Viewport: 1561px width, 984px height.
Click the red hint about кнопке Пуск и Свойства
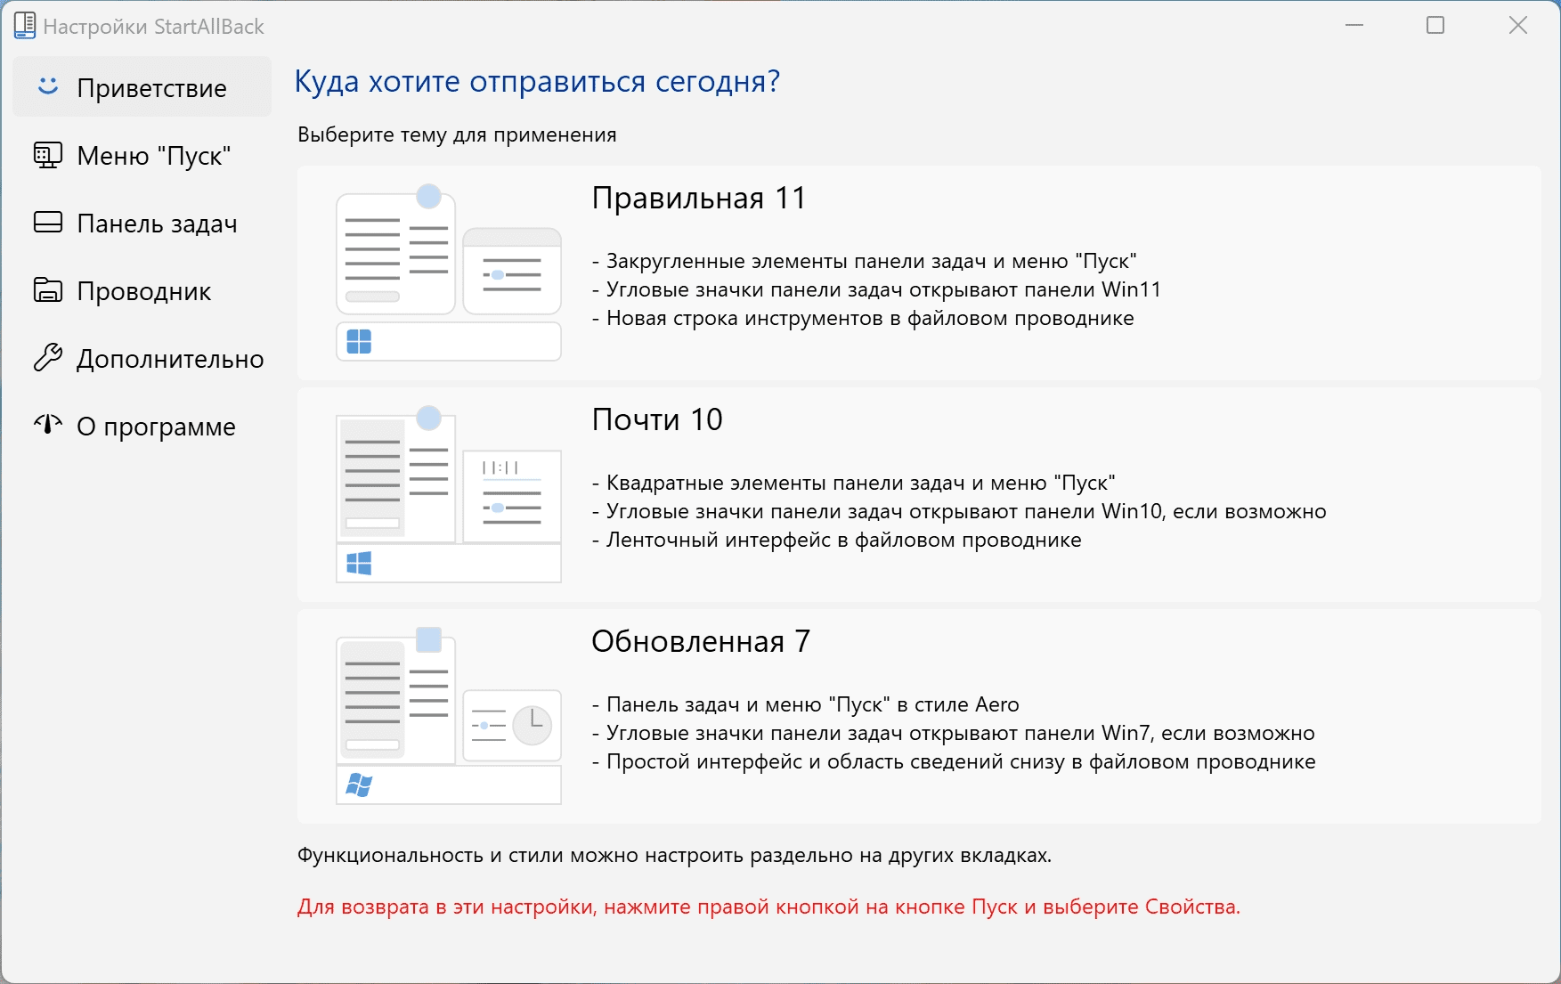[x=768, y=907]
